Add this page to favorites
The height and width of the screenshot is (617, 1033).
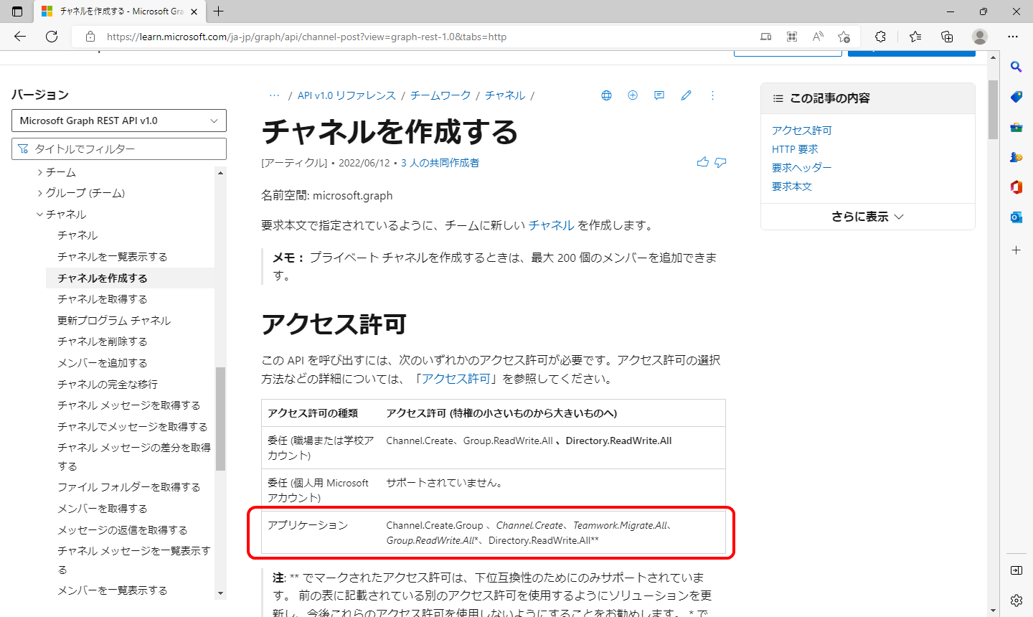pos(844,37)
